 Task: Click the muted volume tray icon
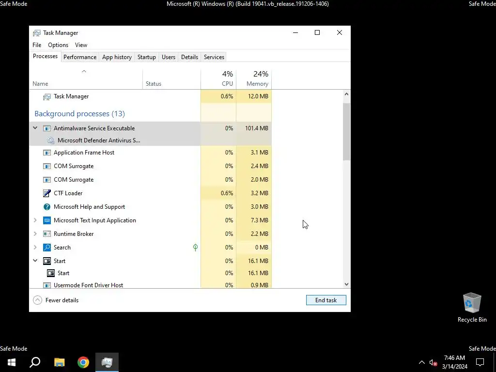pos(433,362)
